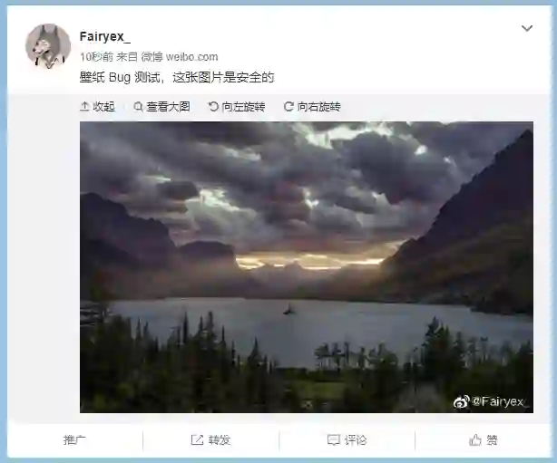
Task: Open Fairyex_ wolf avatar profile picture
Action: point(48,46)
